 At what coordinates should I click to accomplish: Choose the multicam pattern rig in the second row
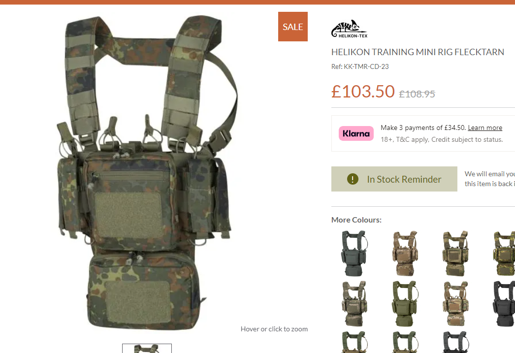click(x=455, y=304)
